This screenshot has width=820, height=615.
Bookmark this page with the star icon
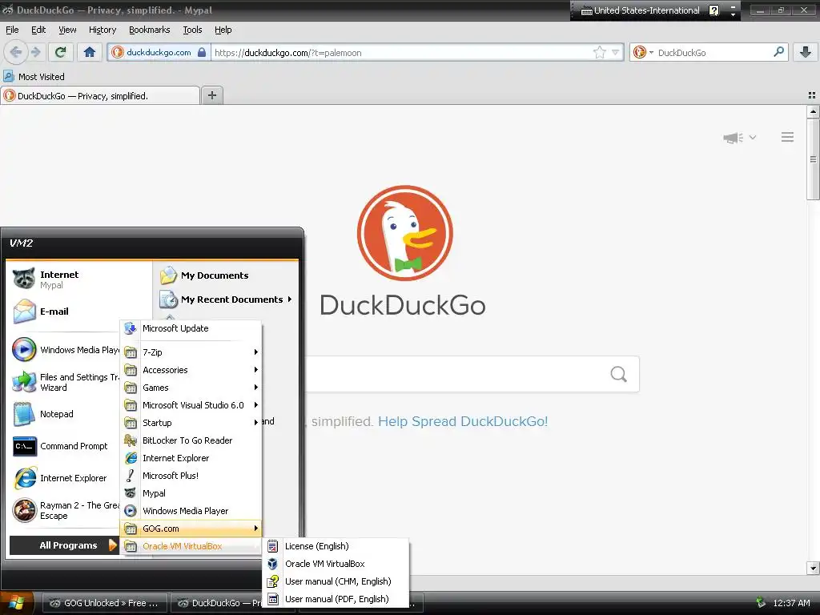tap(599, 52)
